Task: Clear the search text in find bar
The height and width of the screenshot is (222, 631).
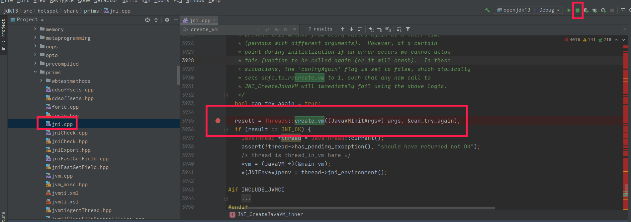Action: 258,29
